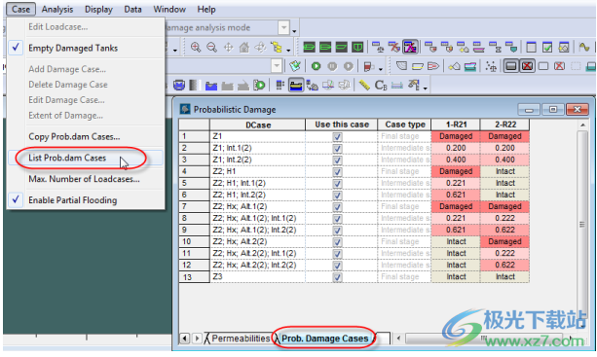Open the Display menu

(98, 9)
